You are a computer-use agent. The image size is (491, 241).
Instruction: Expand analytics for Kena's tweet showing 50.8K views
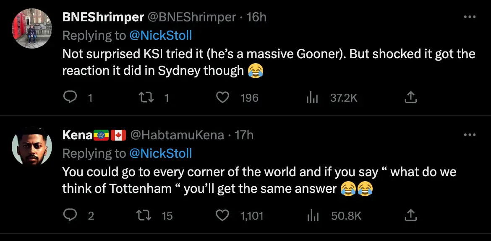[313, 215]
